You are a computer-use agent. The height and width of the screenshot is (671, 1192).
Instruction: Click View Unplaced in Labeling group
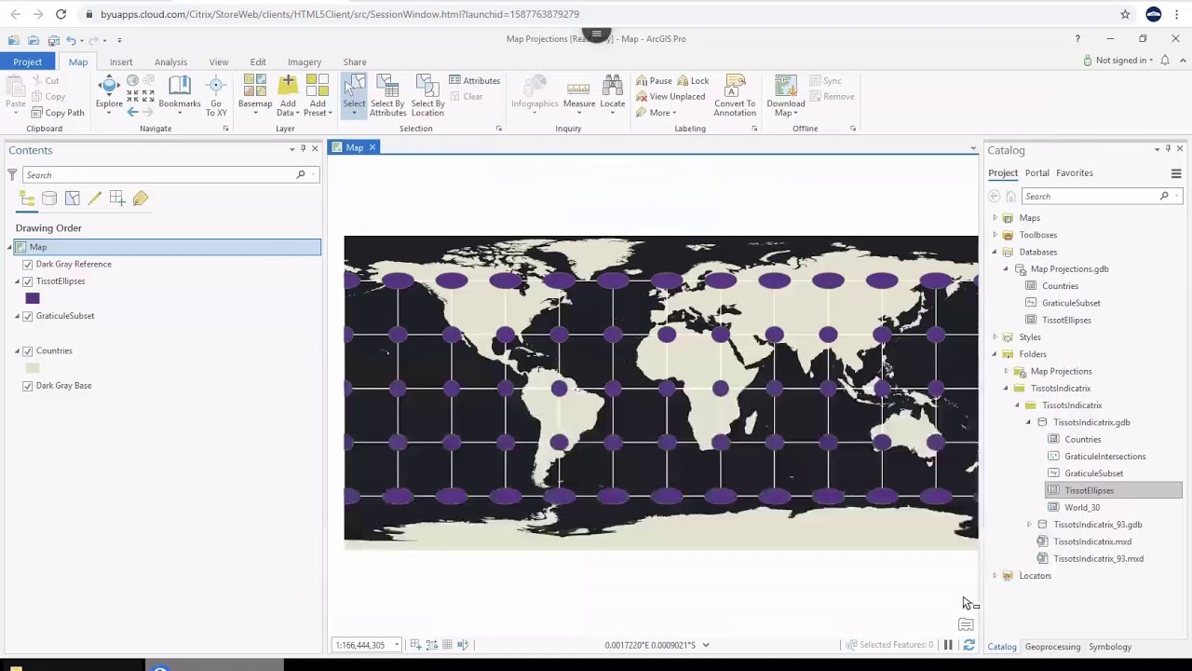pyautogui.click(x=670, y=97)
